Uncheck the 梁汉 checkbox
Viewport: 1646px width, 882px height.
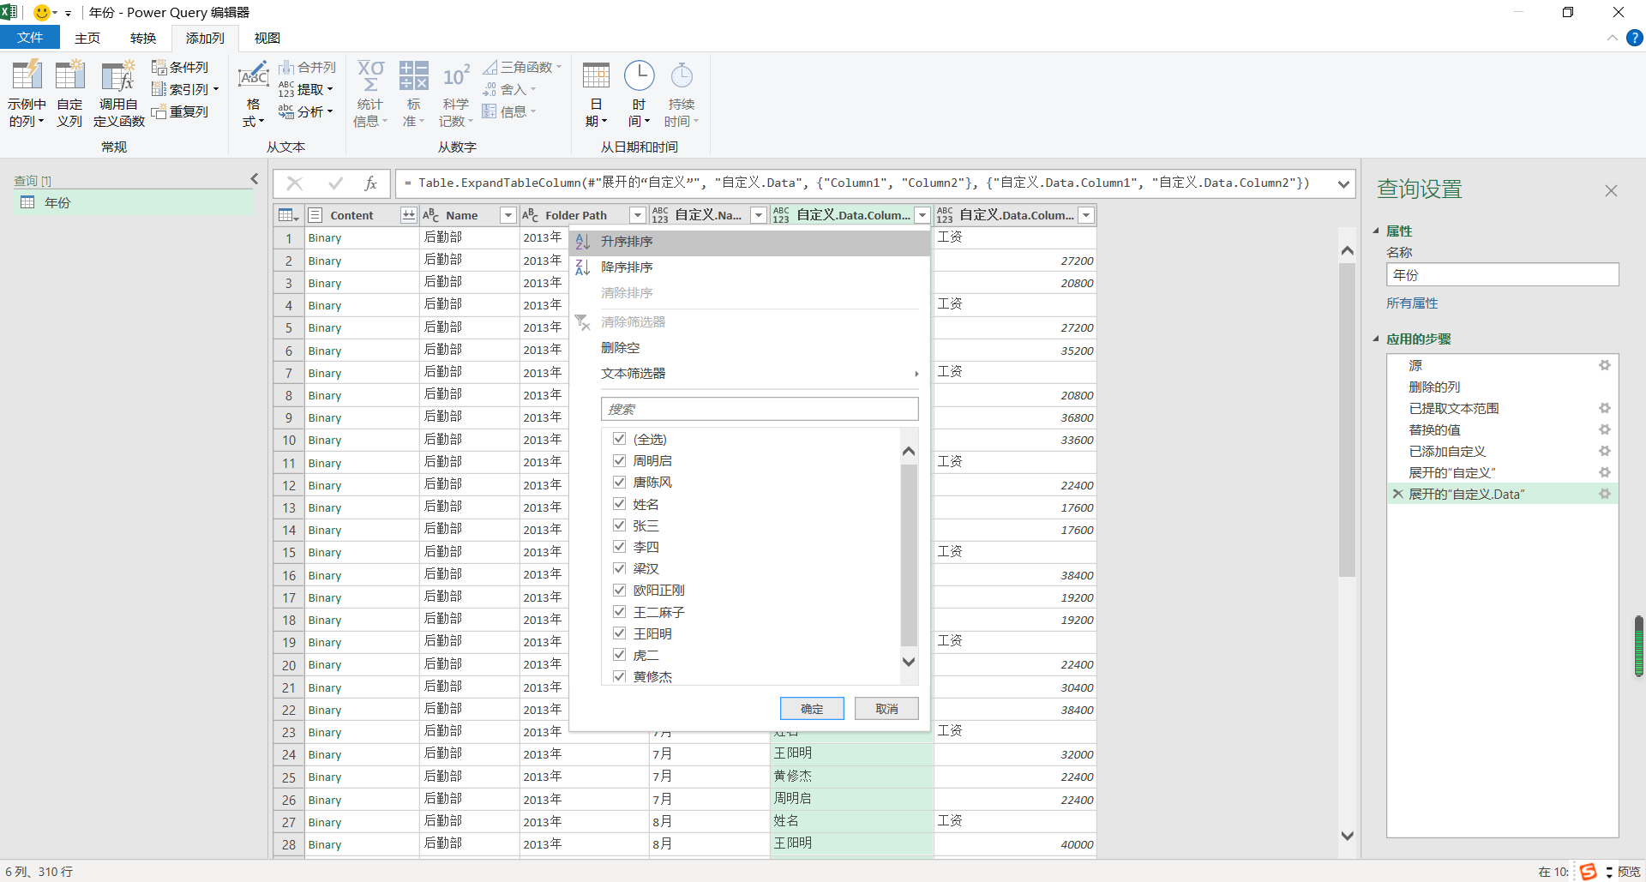click(619, 568)
